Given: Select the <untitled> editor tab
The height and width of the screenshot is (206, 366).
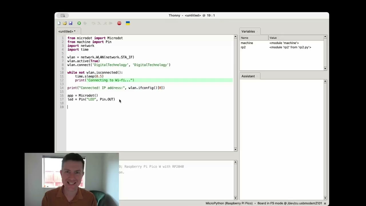Looking at the screenshot, I should click(x=67, y=31).
